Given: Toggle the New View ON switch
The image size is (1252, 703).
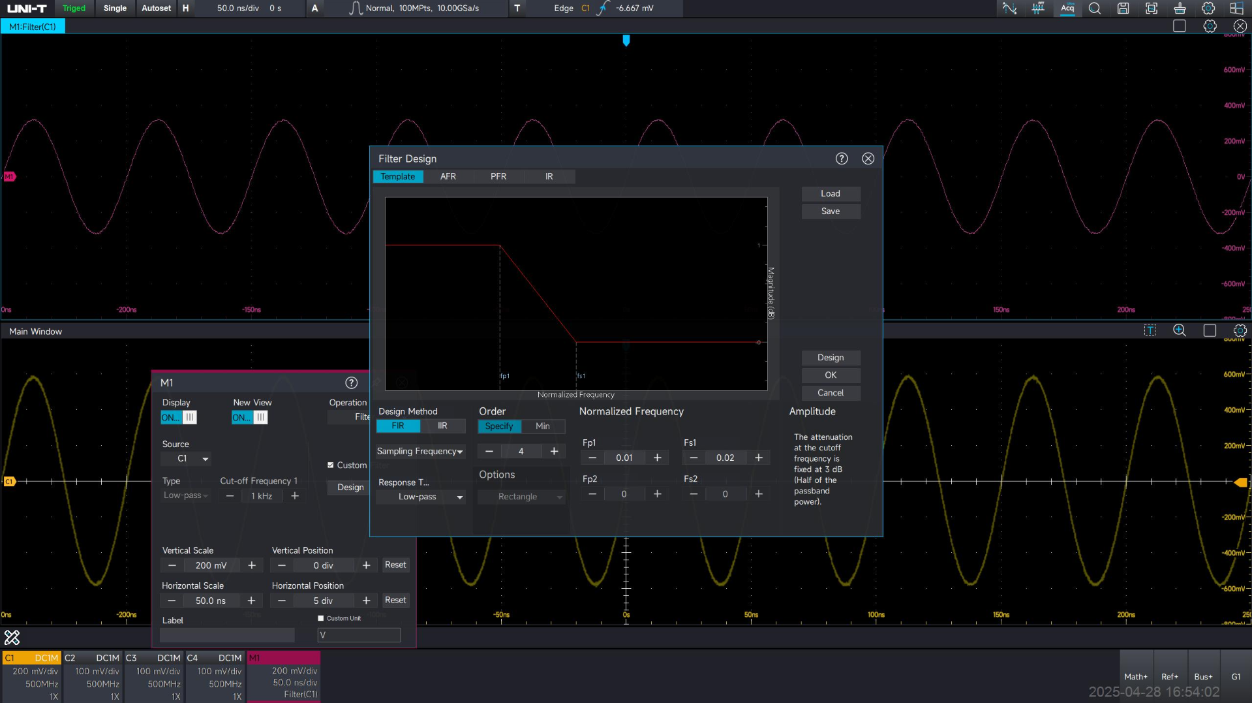Looking at the screenshot, I should (x=249, y=418).
